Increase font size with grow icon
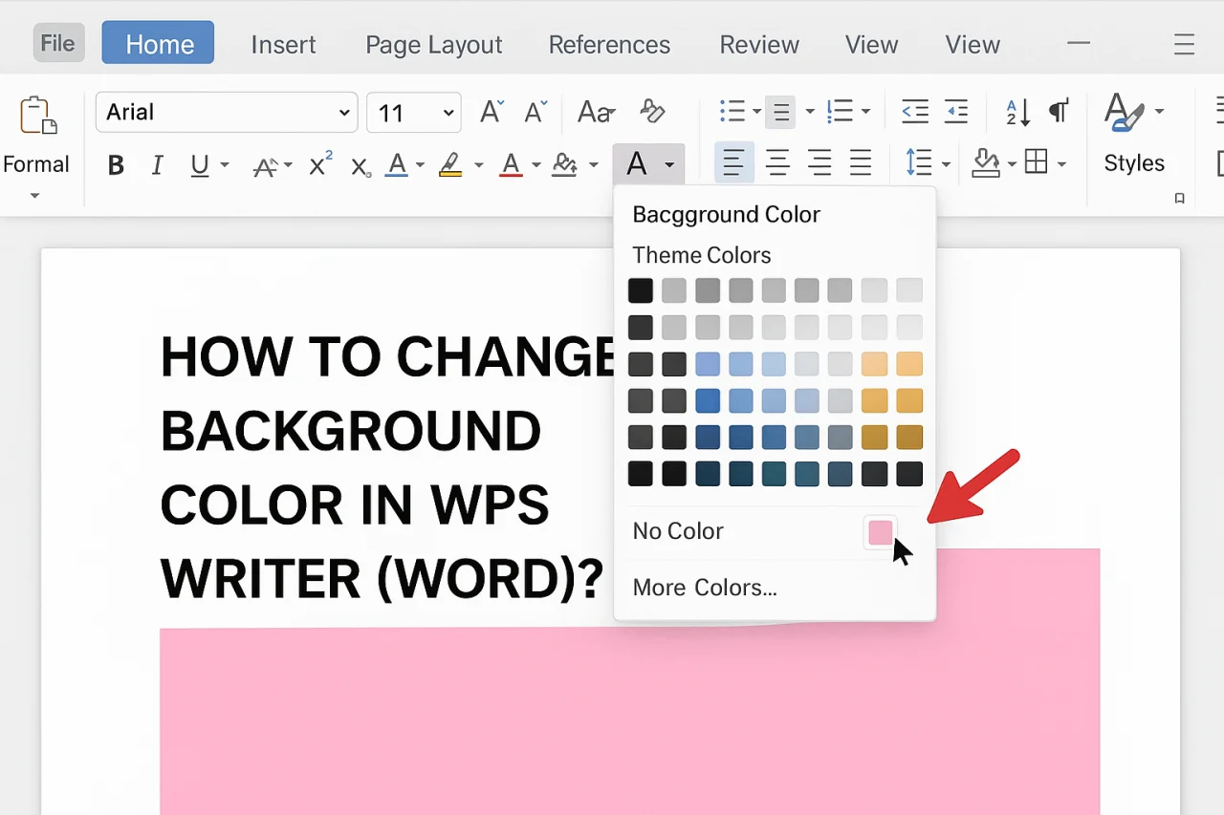Image resolution: width=1224 pixels, height=815 pixels. 492,112
